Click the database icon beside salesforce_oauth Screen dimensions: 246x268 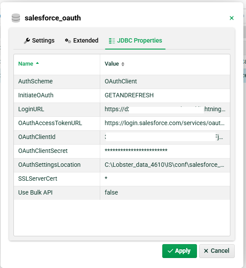(16, 18)
